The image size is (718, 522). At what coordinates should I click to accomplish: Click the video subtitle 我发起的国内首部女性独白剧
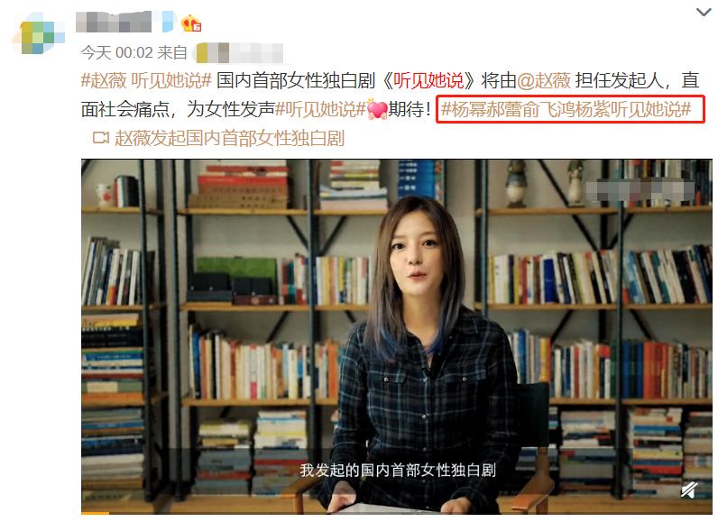pos(398,470)
